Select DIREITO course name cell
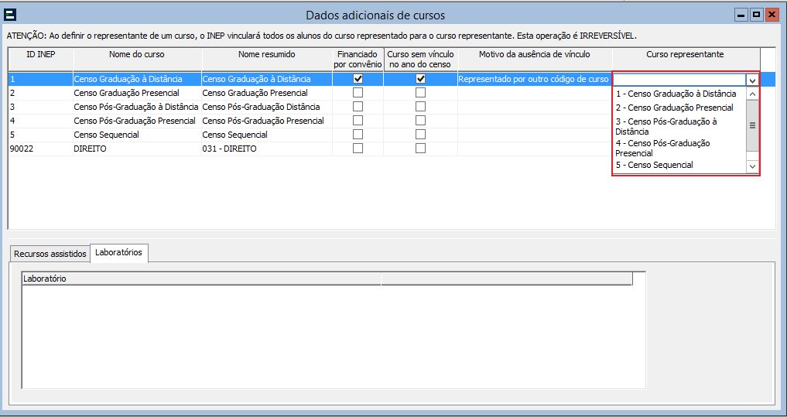This screenshot has width=787, height=417. click(138, 149)
